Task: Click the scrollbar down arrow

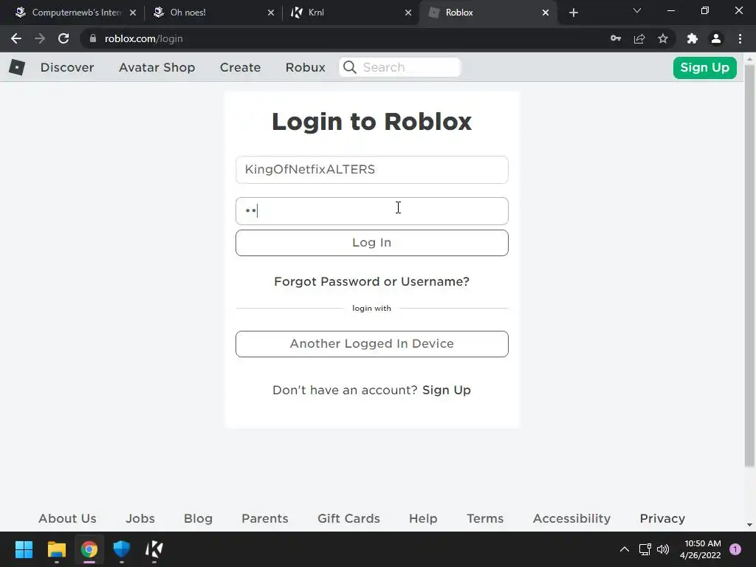Action: point(749,525)
